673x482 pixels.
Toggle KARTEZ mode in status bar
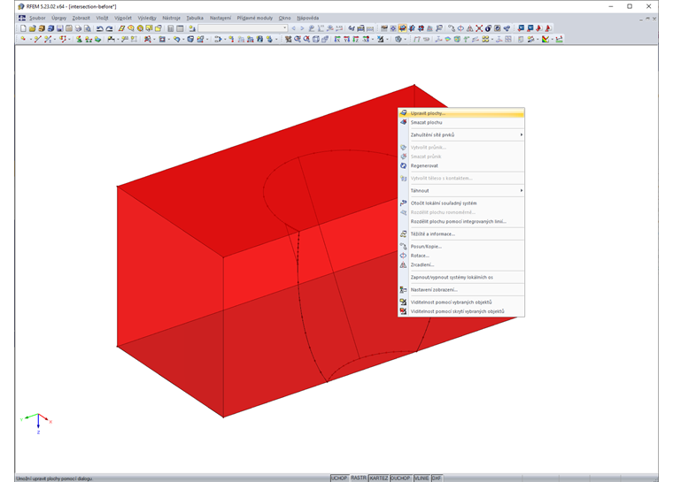pos(379,478)
